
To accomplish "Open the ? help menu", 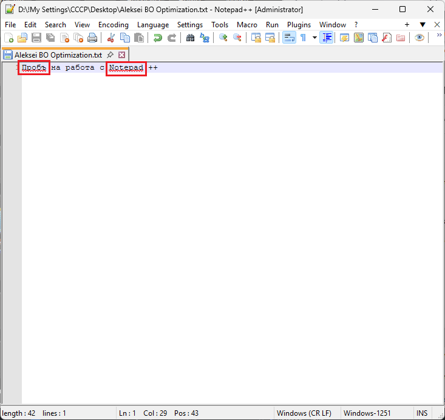I will [356, 25].
